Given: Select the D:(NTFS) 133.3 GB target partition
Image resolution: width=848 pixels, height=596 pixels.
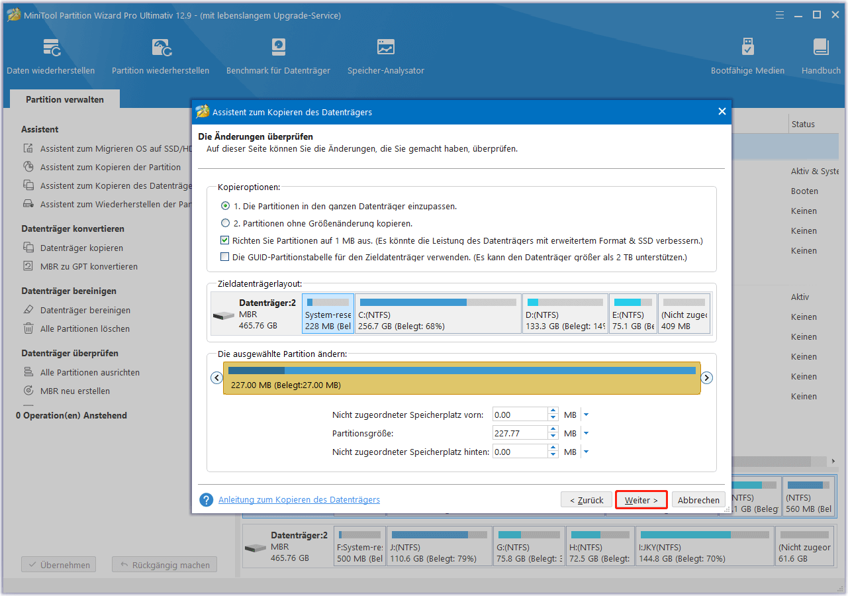Looking at the screenshot, I should point(565,314).
